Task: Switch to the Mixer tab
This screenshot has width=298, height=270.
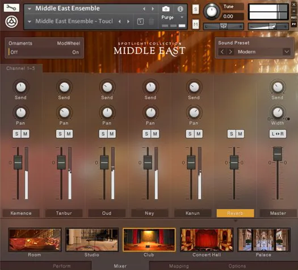Action: 120,266
